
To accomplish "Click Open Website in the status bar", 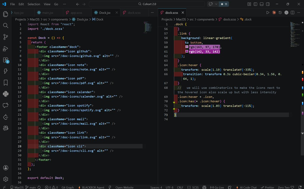I will point(124,187).
